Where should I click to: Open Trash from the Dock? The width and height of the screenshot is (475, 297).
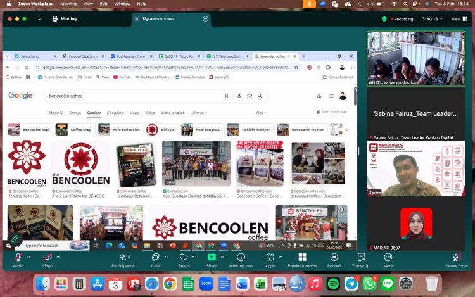click(432, 284)
